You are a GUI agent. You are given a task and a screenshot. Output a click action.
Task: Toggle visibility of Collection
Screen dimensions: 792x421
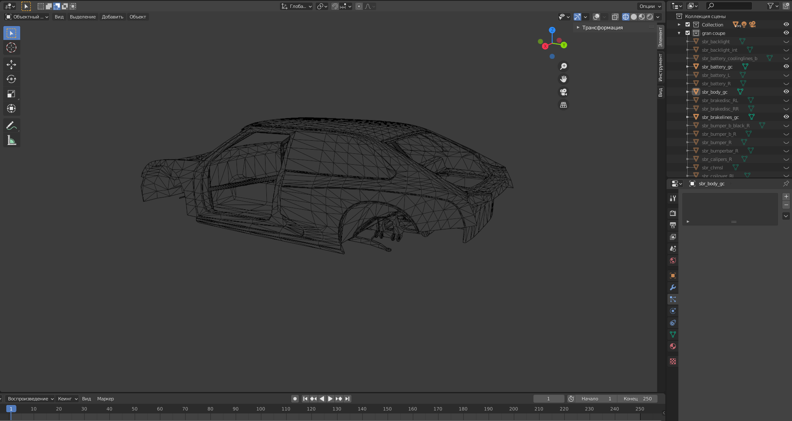tap(786, 25)
